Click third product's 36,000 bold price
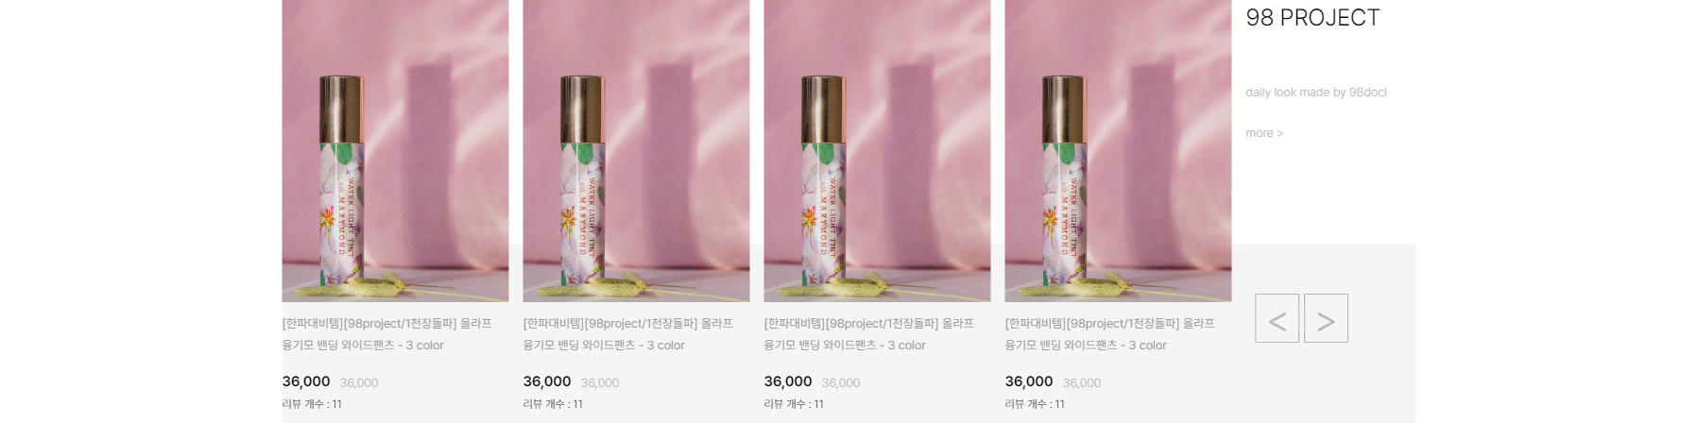The width and height of the screenshot is (1698, 423). point(788,381)
